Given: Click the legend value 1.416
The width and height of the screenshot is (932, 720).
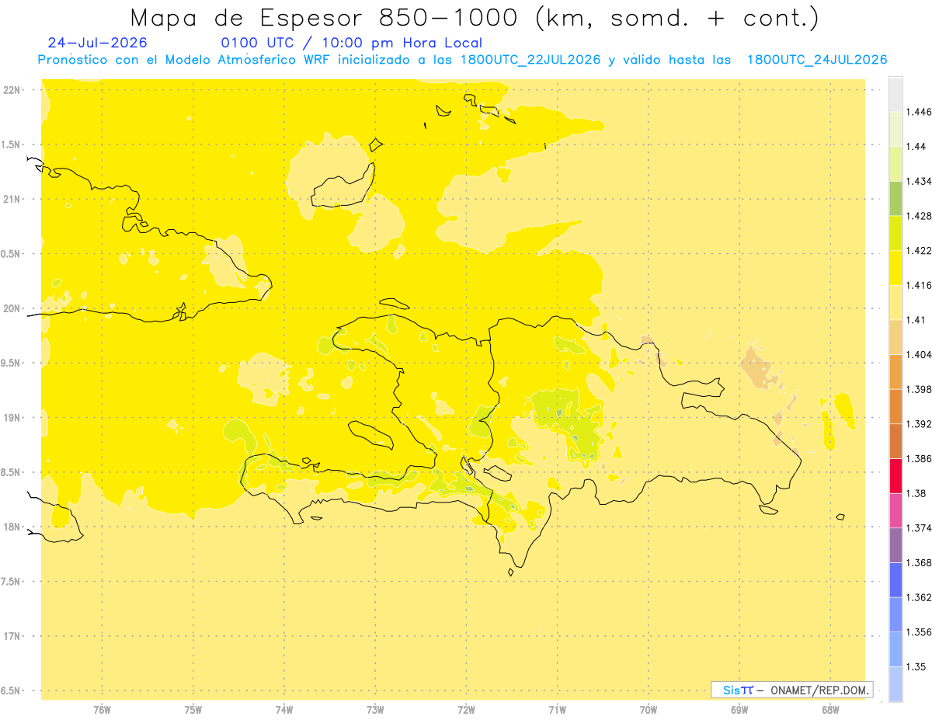Looking at the screenshot, I should click(919, 285).
